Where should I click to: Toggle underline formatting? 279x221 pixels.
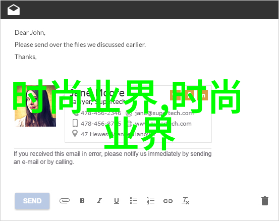click(x=117, y=201)
